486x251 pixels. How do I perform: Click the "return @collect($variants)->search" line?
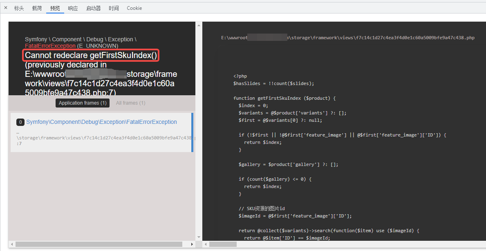click(329, 231)
